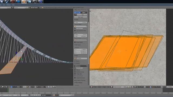173x97 pixels.
Task: Toggle Lock Camera to View checkbox
Action: point(75,30)
